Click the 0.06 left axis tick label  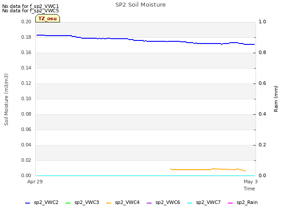tap(26, 129)
